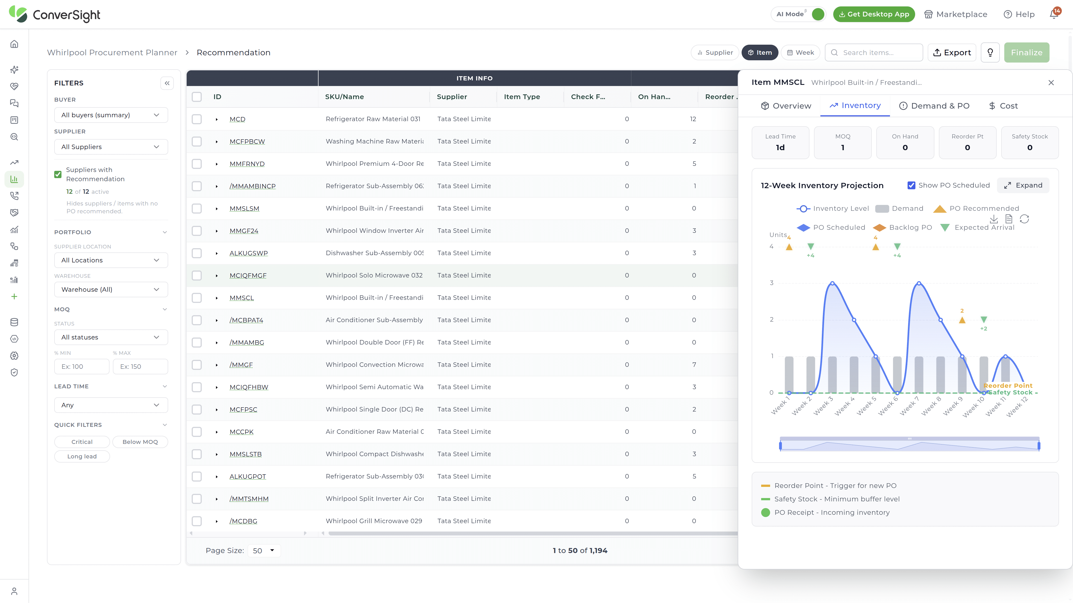Toggle Show PO Scheduled checkbox
This screenshot has height=603, width=1073.
pyautogui.click(x=911, y=185)
